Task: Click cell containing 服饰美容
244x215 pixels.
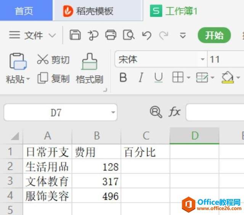Action: pyautogui.click(x=47, y=196)
